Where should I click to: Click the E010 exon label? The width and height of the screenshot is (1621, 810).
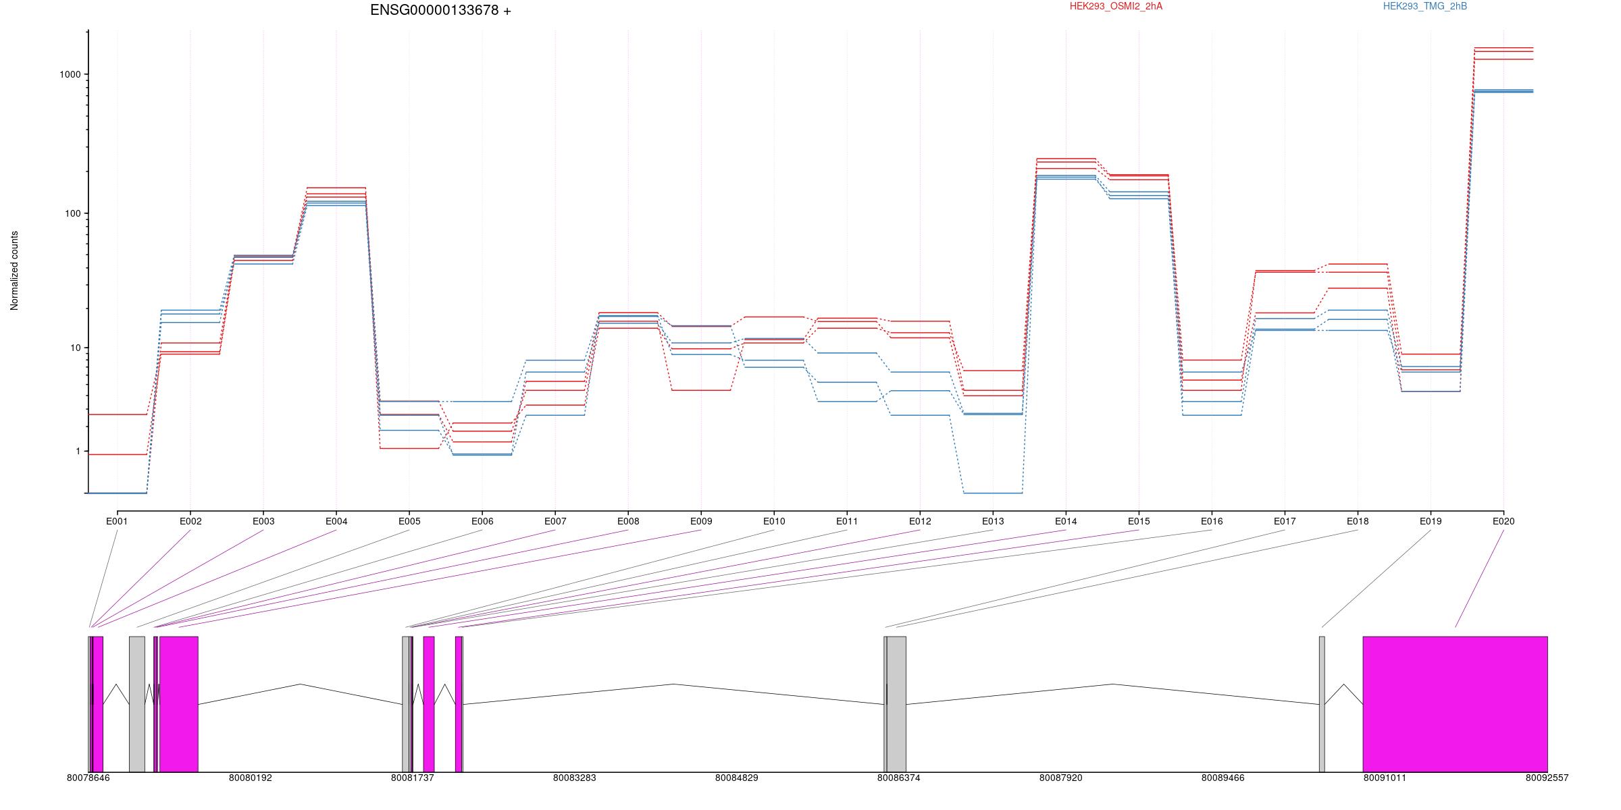coord(774,521)
